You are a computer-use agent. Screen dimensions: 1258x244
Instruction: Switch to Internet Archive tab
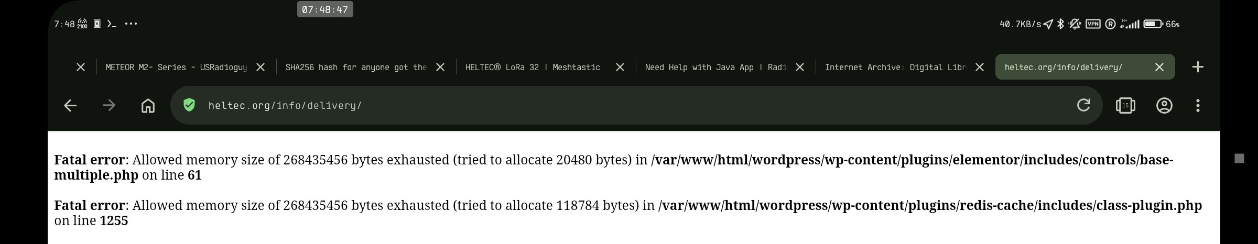895,67
